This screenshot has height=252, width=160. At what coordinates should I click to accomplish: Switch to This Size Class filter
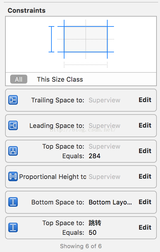click(60, 79)
